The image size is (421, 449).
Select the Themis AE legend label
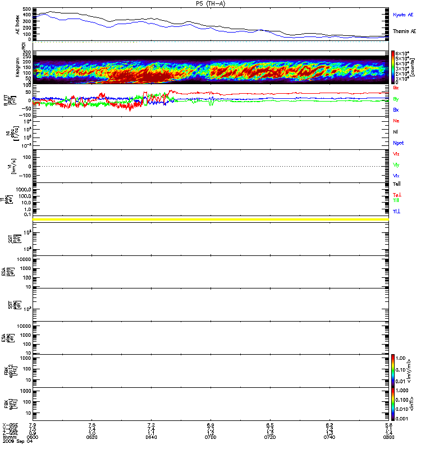click(404, 31)
